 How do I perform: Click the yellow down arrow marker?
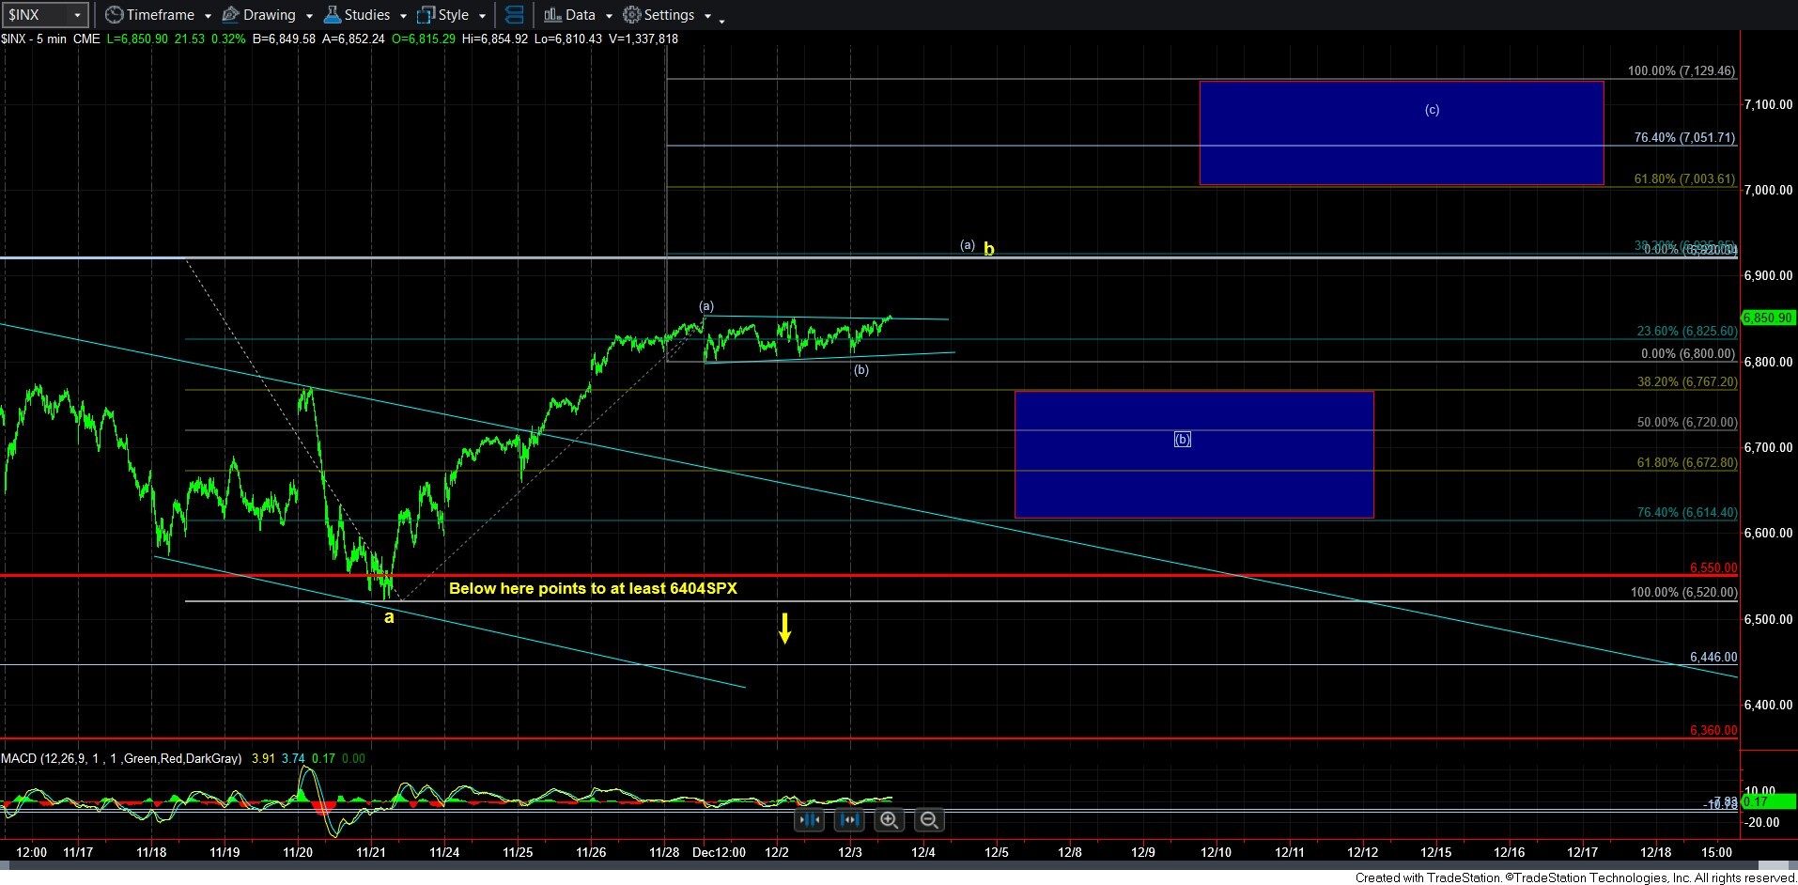point(784,628)
